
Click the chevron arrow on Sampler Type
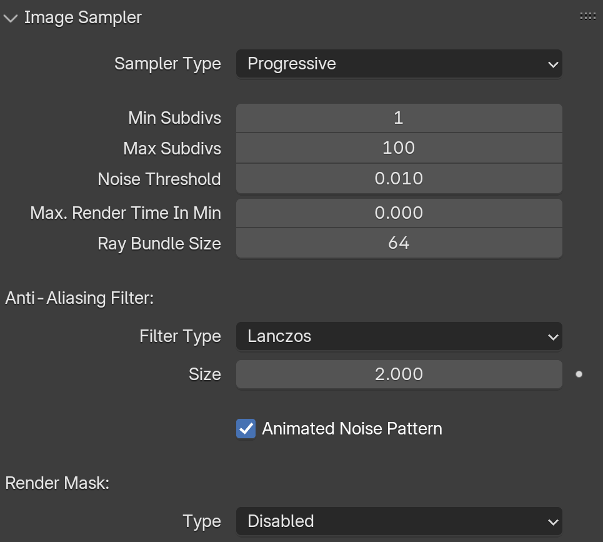[x=553, y=64]
